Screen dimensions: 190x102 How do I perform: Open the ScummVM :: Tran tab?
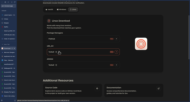[x=8, y=88]
